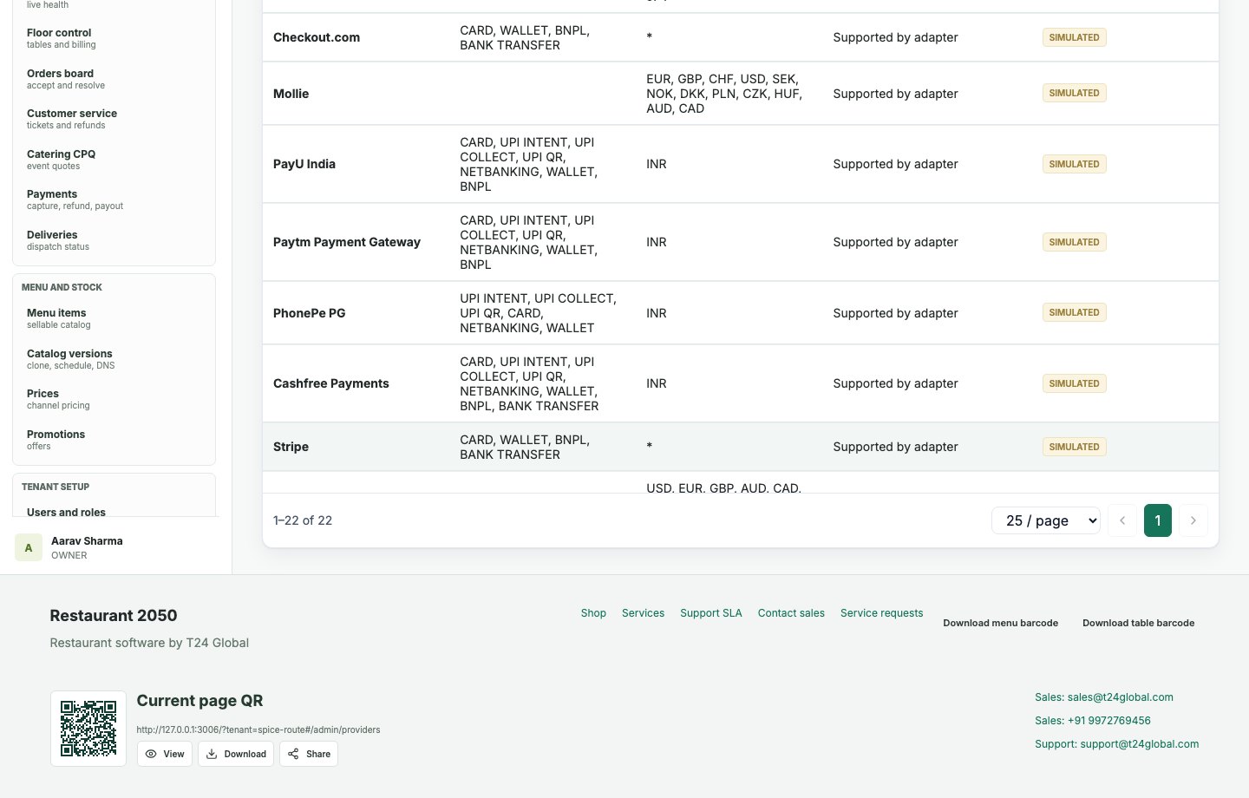1249x798 pixels.
Task: Open Catalog versions in sidebar
Action: [114, 359]
